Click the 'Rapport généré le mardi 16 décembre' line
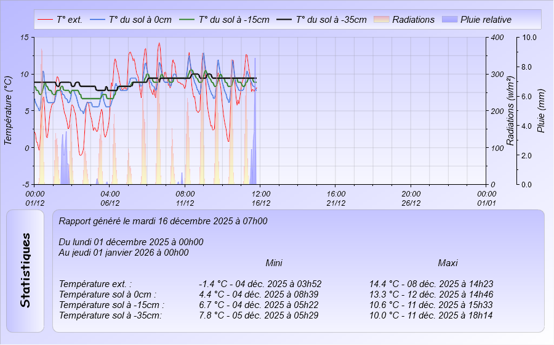 point(163,221)
